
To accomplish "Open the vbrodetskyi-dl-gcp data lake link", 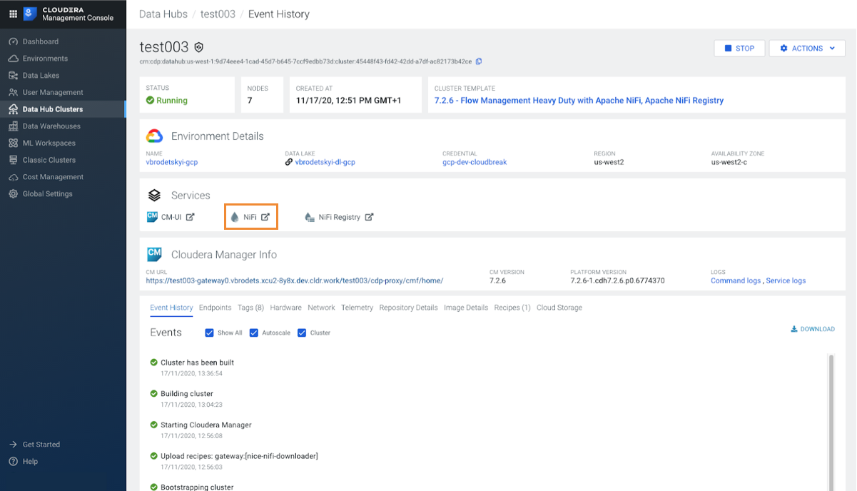I will [x=325, y=162].
